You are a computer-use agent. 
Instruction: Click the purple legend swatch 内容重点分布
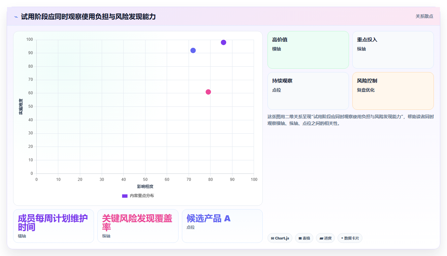pyautogui.click(x=125, y=196)
